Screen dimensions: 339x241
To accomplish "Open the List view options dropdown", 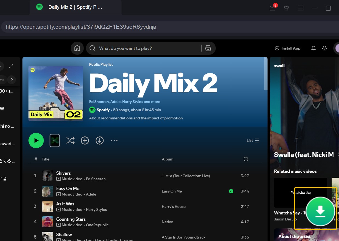I will 253,140.
